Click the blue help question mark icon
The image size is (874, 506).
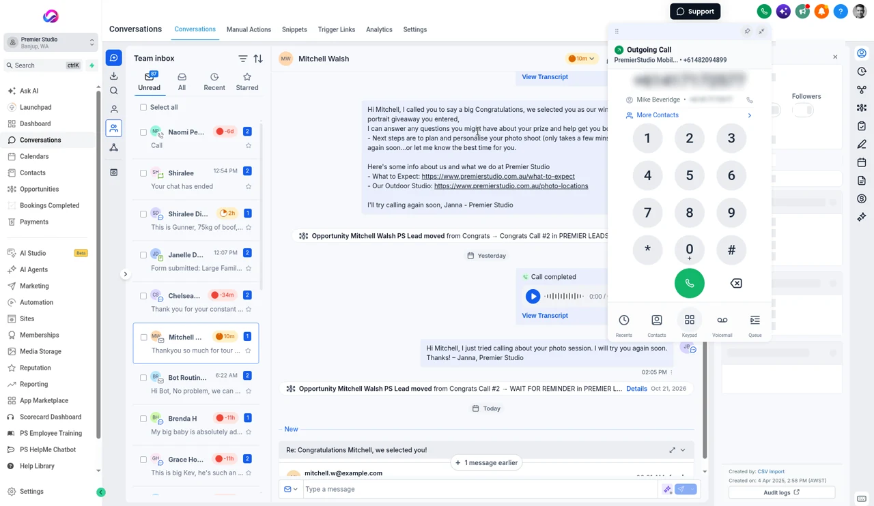tap(841, 12)
